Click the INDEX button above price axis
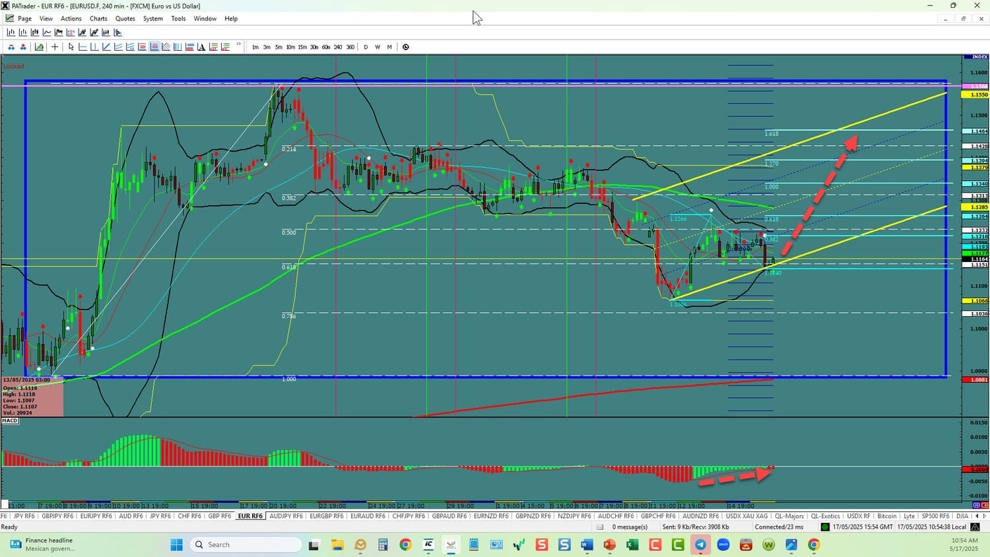This screenshot has width=990, height=557. pos(980,57)
